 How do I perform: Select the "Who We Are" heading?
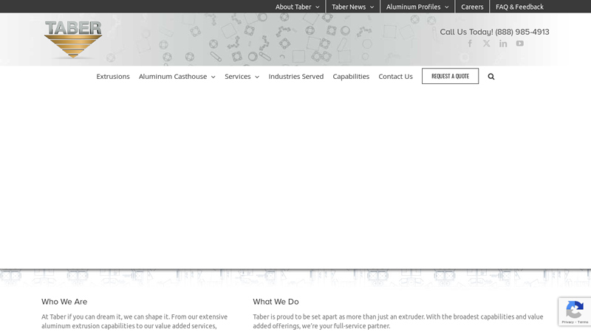point(64,302)
